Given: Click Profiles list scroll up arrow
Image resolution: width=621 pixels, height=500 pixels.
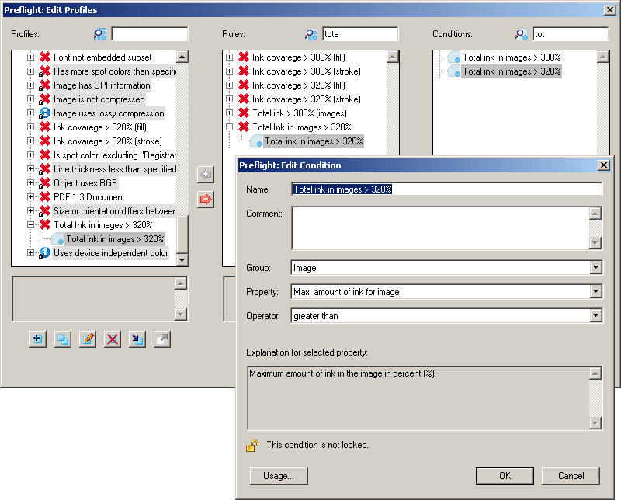Looking at the screenshot, I should click(x=182, y=57).
